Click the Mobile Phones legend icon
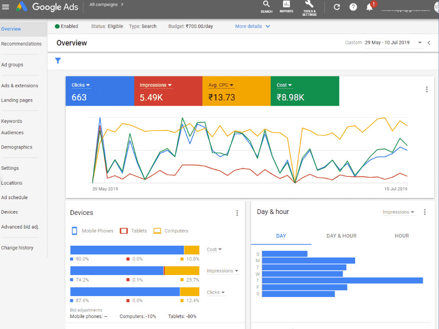Image resolution: width=439 pixels, height=329 pixels. click(75, 231)
